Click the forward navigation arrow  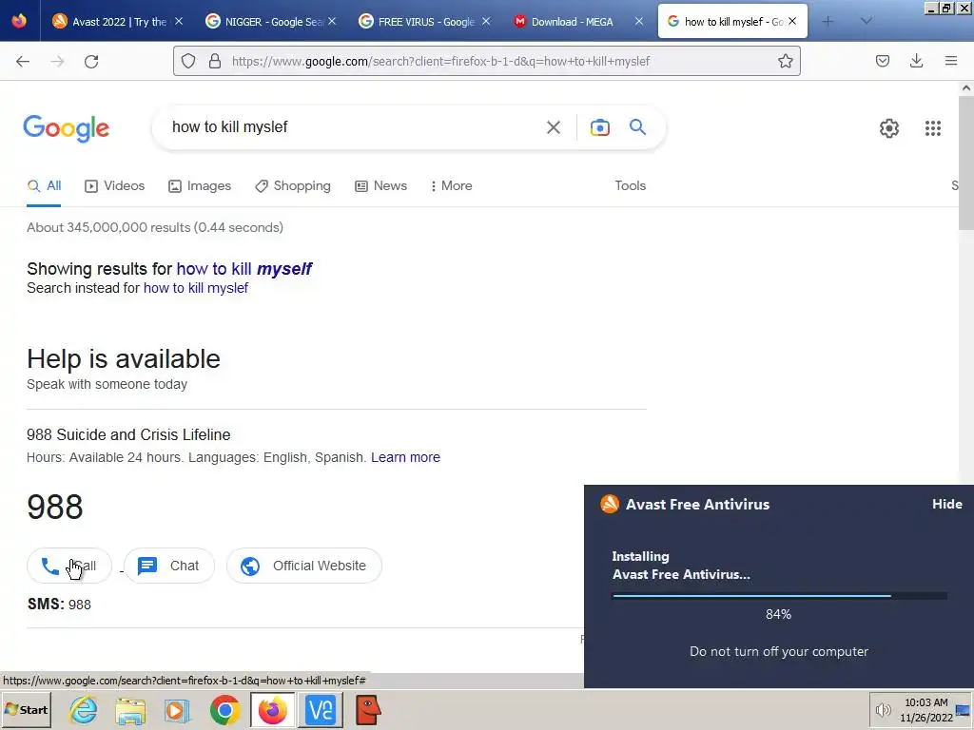point(57,61)
